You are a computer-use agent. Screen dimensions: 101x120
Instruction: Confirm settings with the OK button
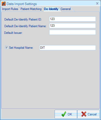click(x=66, y=114)
